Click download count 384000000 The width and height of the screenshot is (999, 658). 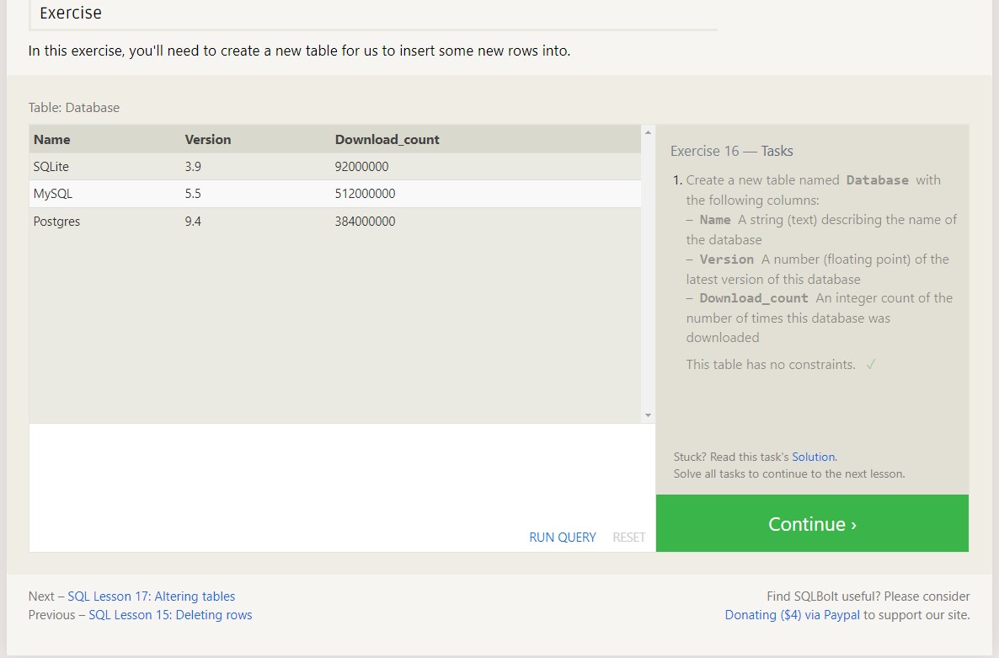(365, 222)
